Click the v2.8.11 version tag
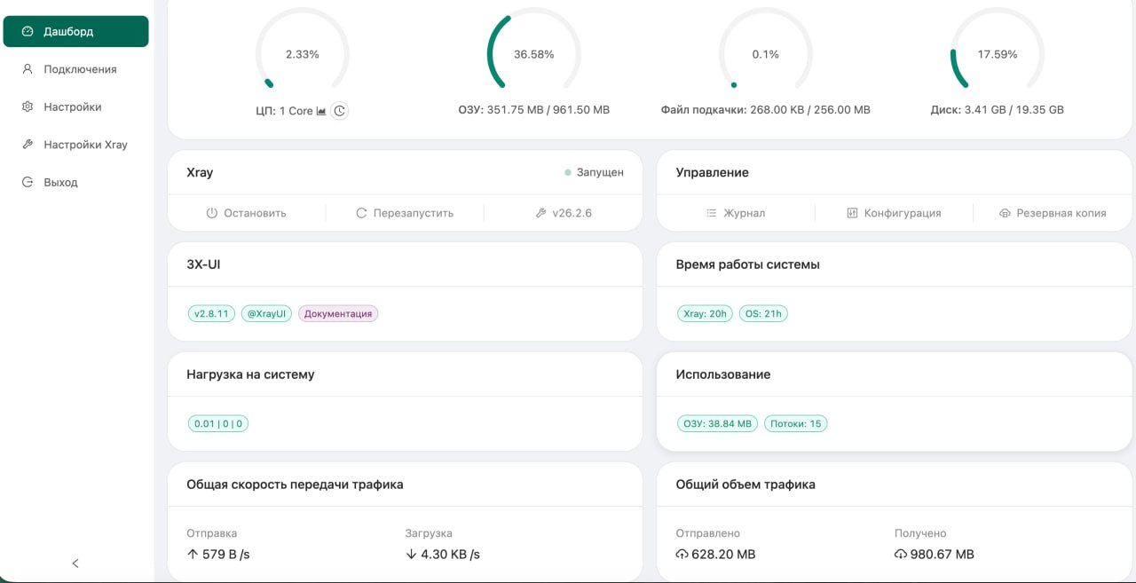The width and height of the screenshot is (1136, 583). click(211, 313)
